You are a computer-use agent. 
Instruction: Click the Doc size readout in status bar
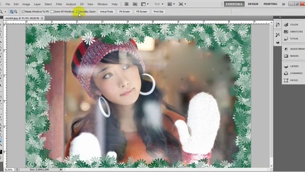click(x=39, y=170)
